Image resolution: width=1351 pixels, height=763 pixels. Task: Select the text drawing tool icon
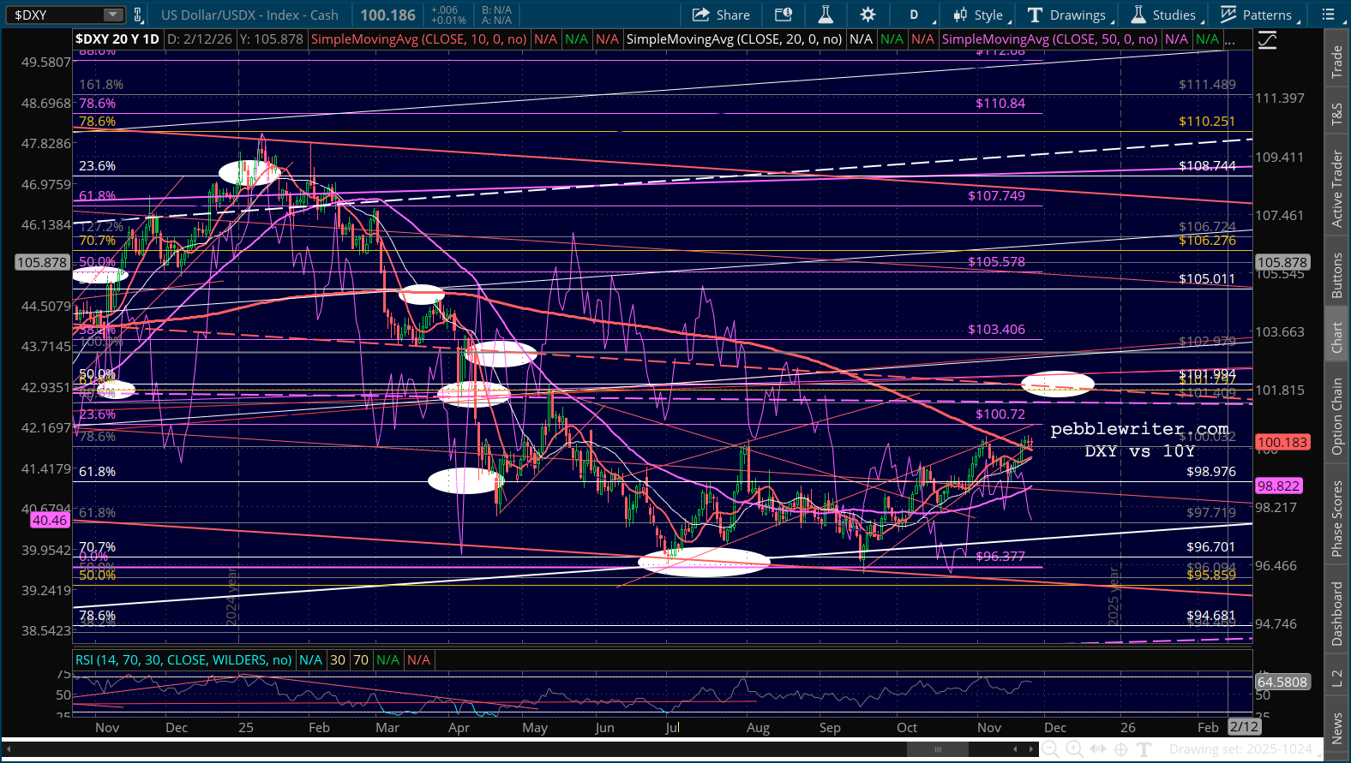tap(1144, 749)
